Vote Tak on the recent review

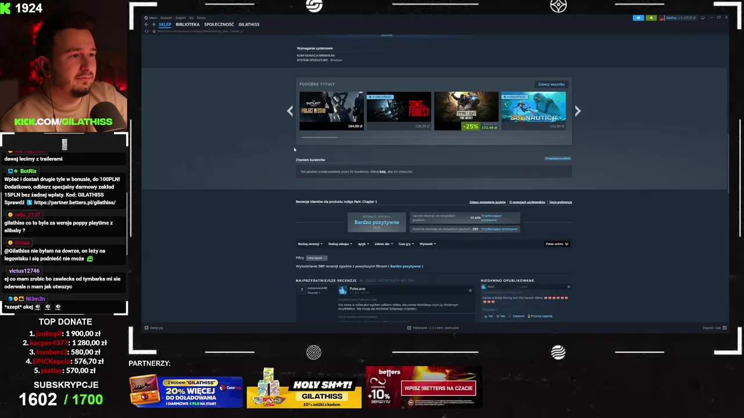[489, 316]
